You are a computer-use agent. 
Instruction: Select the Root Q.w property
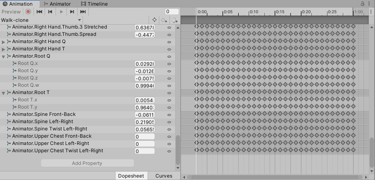[28, 85]
